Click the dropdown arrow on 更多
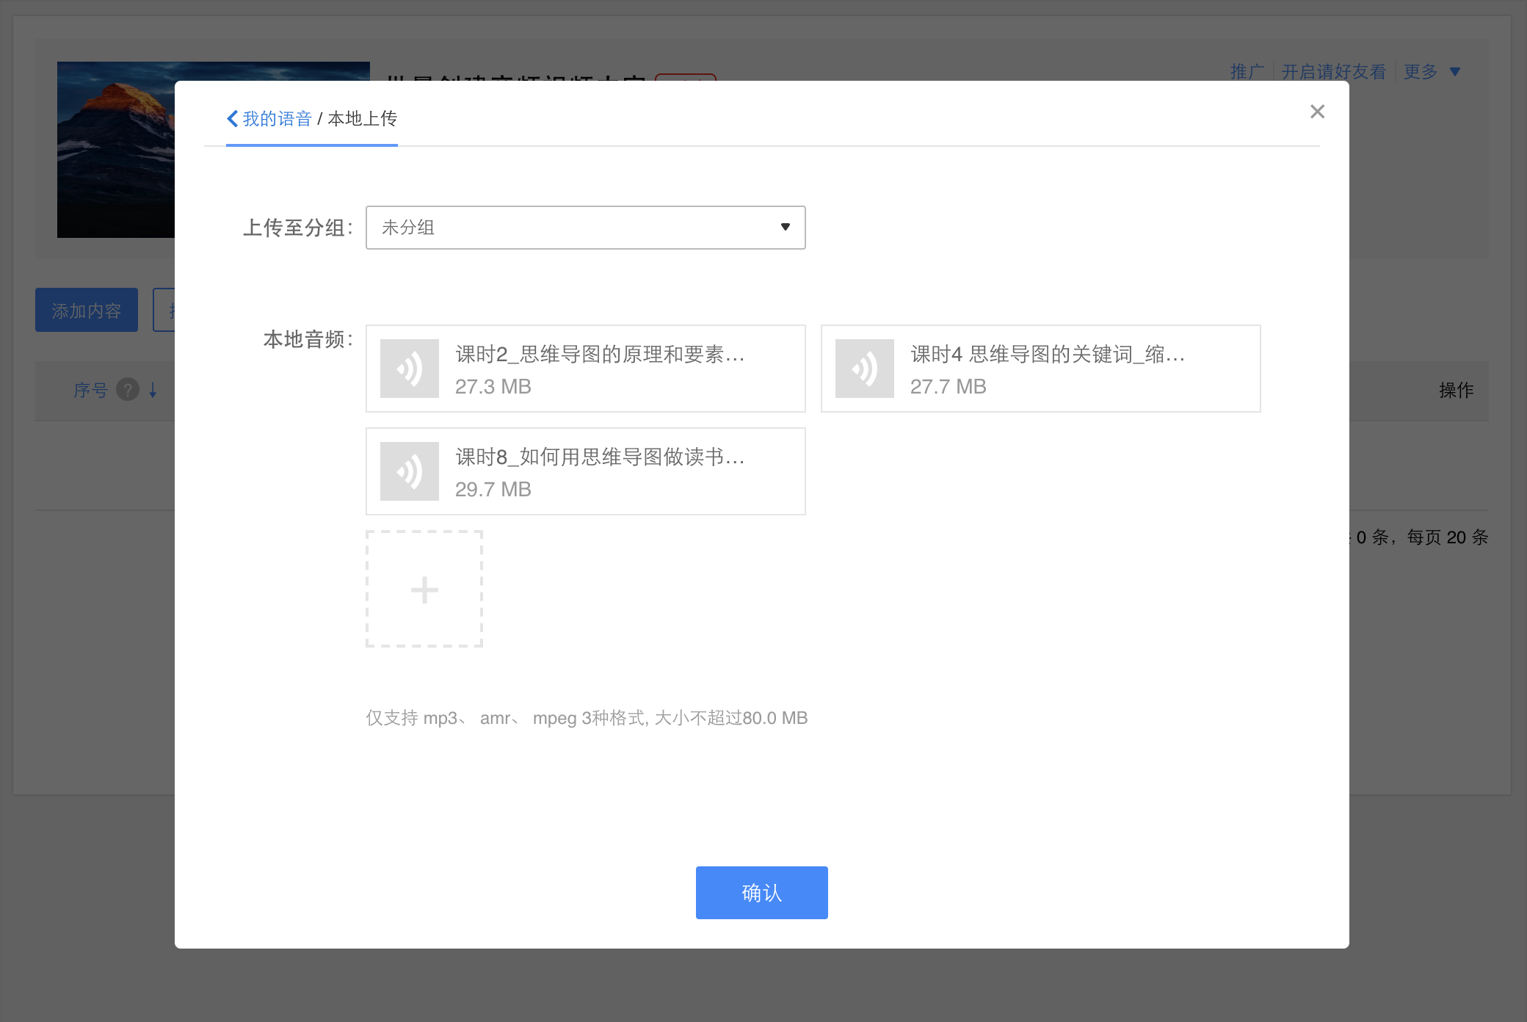This screenshot has width=1527, height=1022. (1456, 71)
